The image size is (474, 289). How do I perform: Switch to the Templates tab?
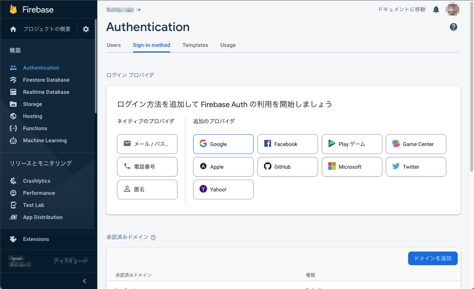click(195, 45)
